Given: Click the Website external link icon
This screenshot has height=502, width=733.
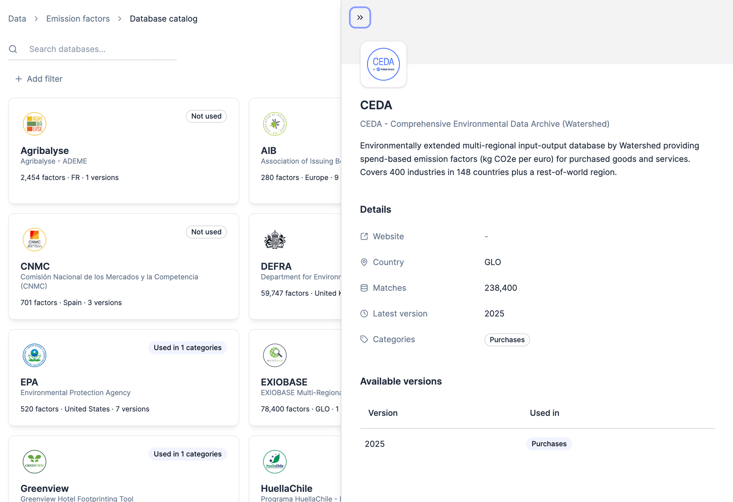Looking at the screenshot, I should click(x=364, y=236).
